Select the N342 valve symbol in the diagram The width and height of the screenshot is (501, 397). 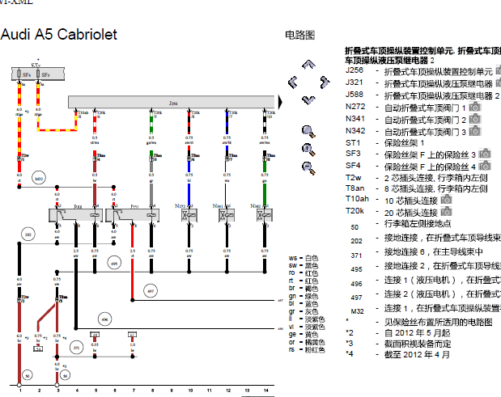tap(265, 215)
